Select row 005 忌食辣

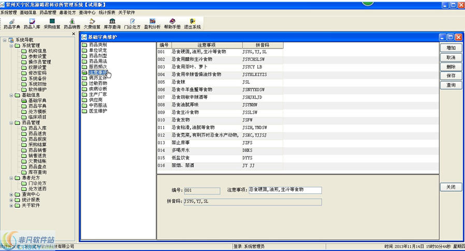pyautogui.click(x=220, y=82)
